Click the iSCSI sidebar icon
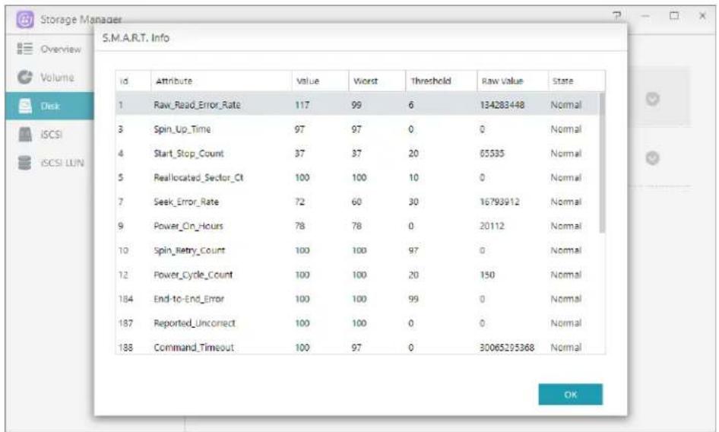 click(25, 135)
